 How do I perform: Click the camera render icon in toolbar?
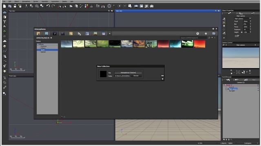click(152, 6)
